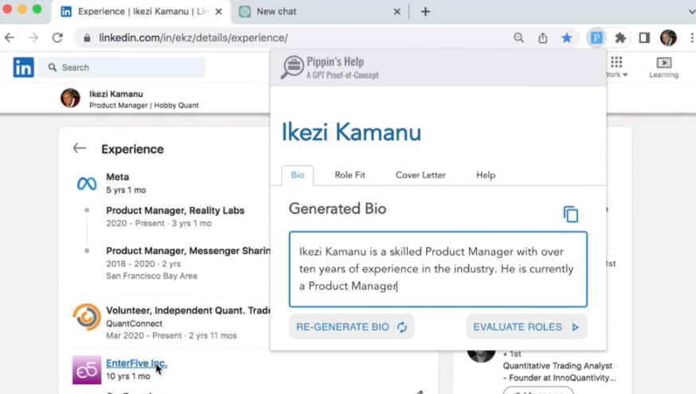Click inside the generated bio text box

[438, 269]
